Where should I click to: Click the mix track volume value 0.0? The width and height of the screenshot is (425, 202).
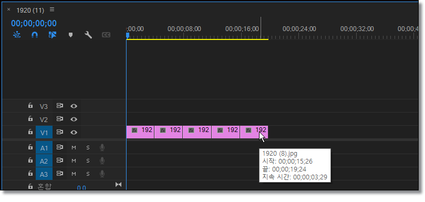[x=81, y=188]
